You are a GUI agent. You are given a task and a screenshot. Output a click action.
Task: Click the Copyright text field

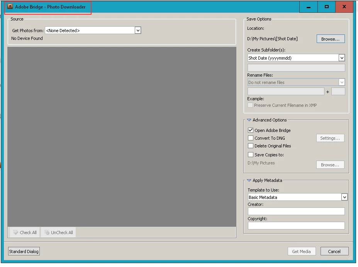point(296,226)
